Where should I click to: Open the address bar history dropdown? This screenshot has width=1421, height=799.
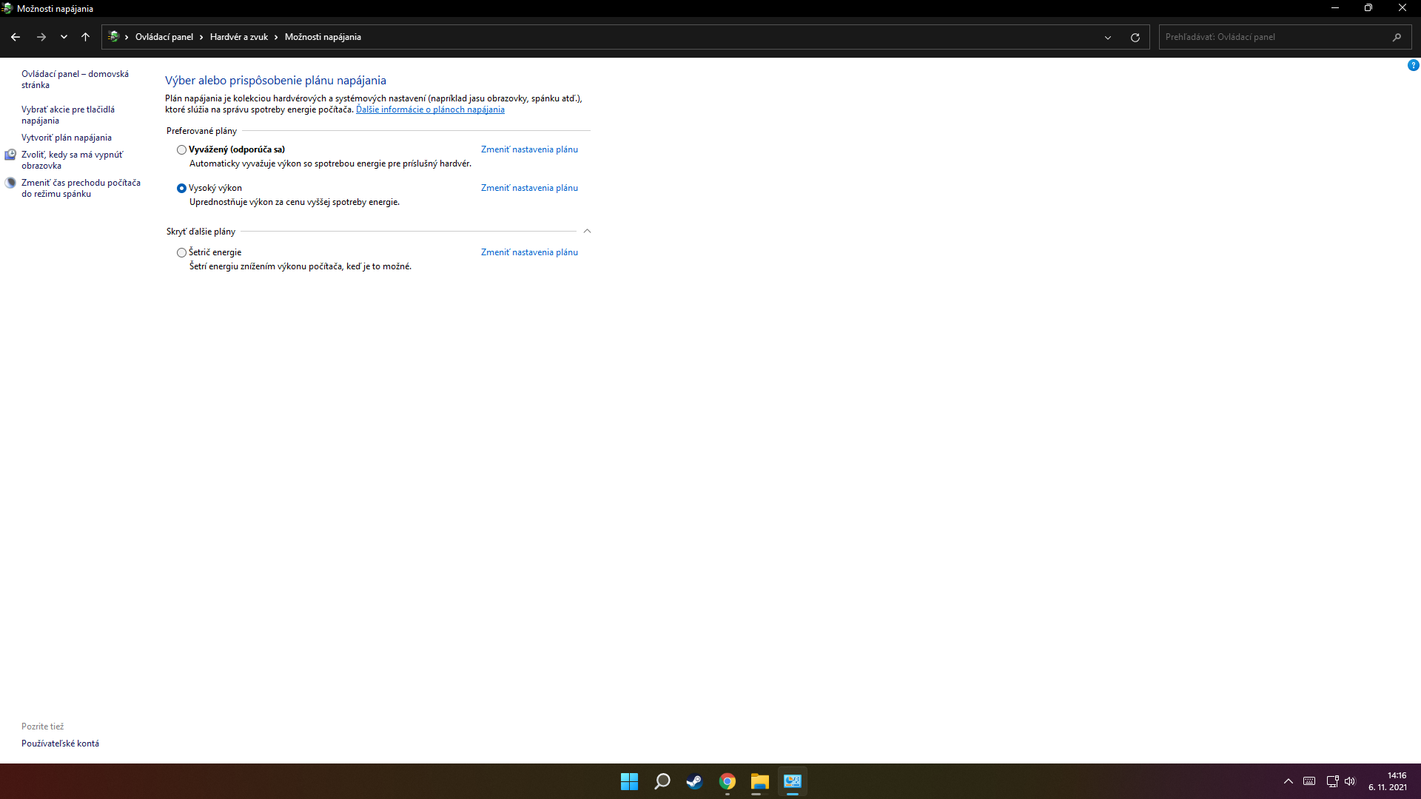[1108, 37]
